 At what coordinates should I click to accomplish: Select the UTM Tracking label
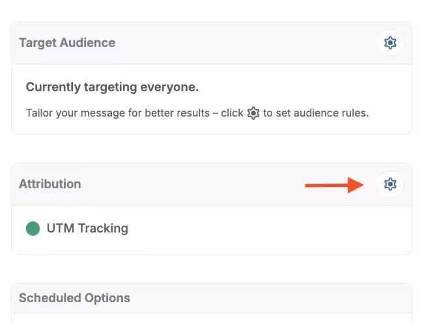pyautogui.click(x=87, y=229)
